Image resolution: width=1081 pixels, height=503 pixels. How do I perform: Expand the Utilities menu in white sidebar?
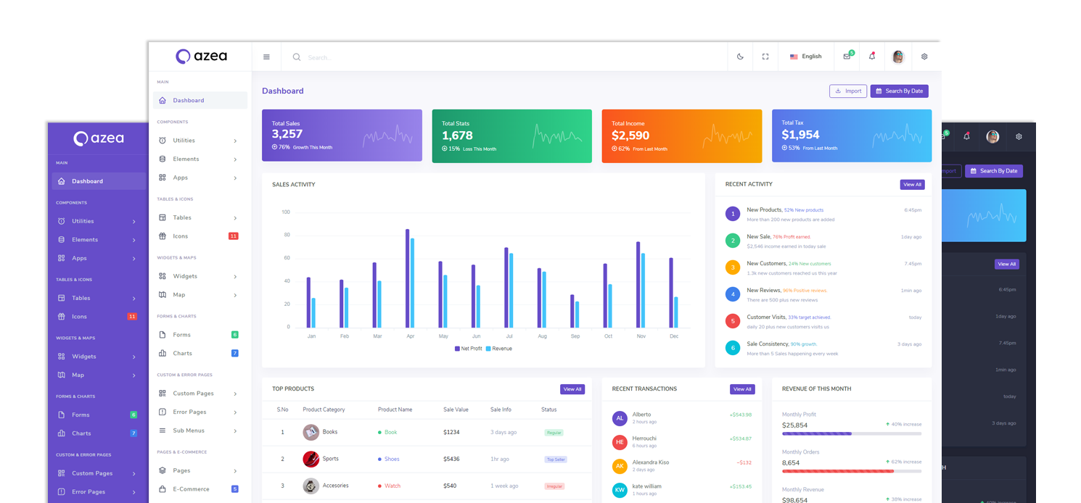pyautogui.click(x=197, y=141)
